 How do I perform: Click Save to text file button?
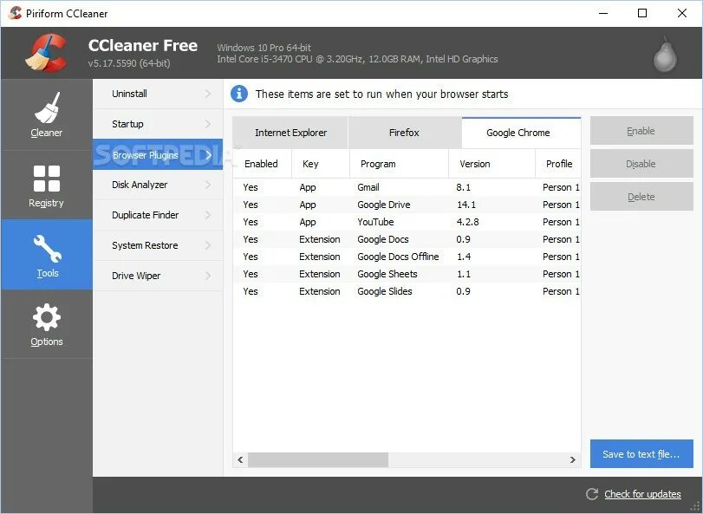(x=641, y=454)
